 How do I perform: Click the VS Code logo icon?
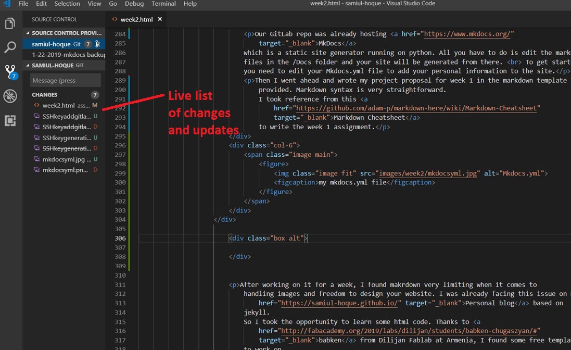click(7, 4)
